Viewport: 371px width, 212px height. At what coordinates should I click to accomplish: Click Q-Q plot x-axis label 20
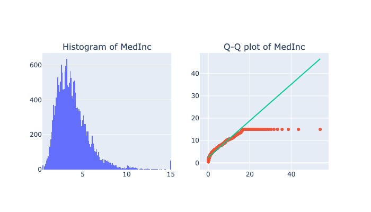[x=250, y=174]
